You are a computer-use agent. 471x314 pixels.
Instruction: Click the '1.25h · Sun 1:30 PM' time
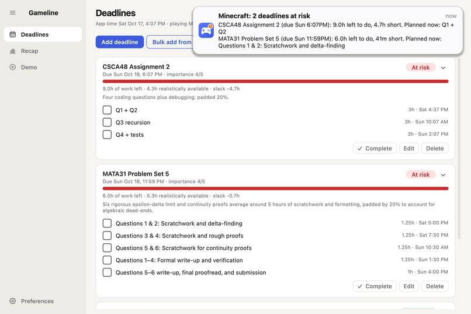(x=424, y=260)
